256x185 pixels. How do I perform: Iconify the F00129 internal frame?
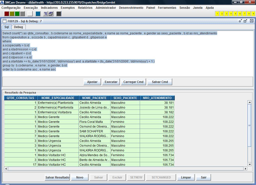(240, 21)
